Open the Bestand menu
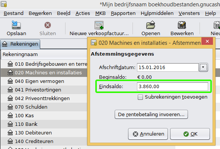Screen dimensions: 220x149 coord(13,13)
